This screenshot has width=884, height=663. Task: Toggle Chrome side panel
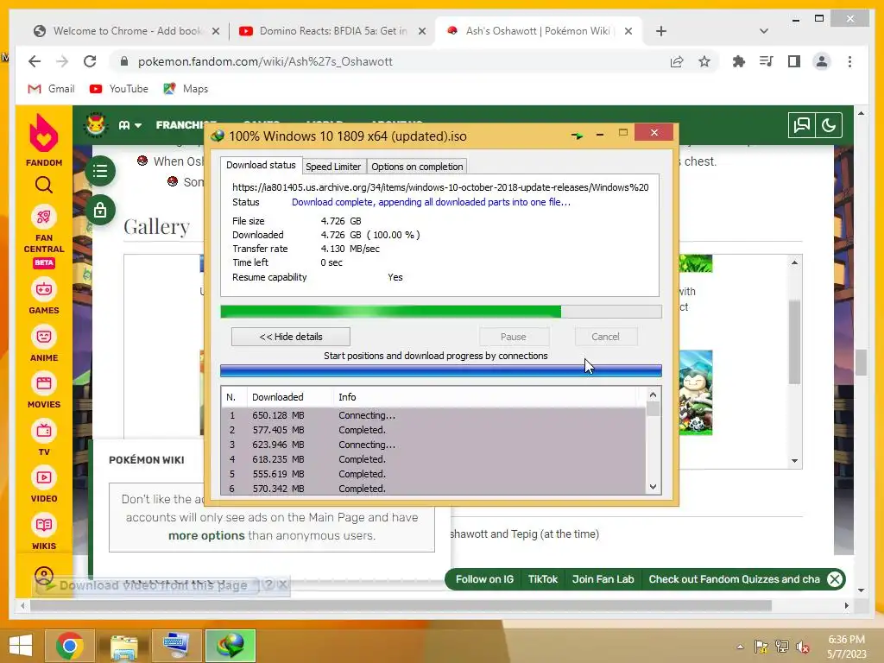click(794, 61)
